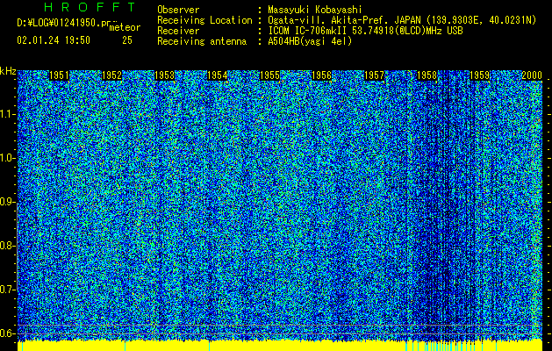
Task: Click the 1958 time marker
Action: [427, 75]
